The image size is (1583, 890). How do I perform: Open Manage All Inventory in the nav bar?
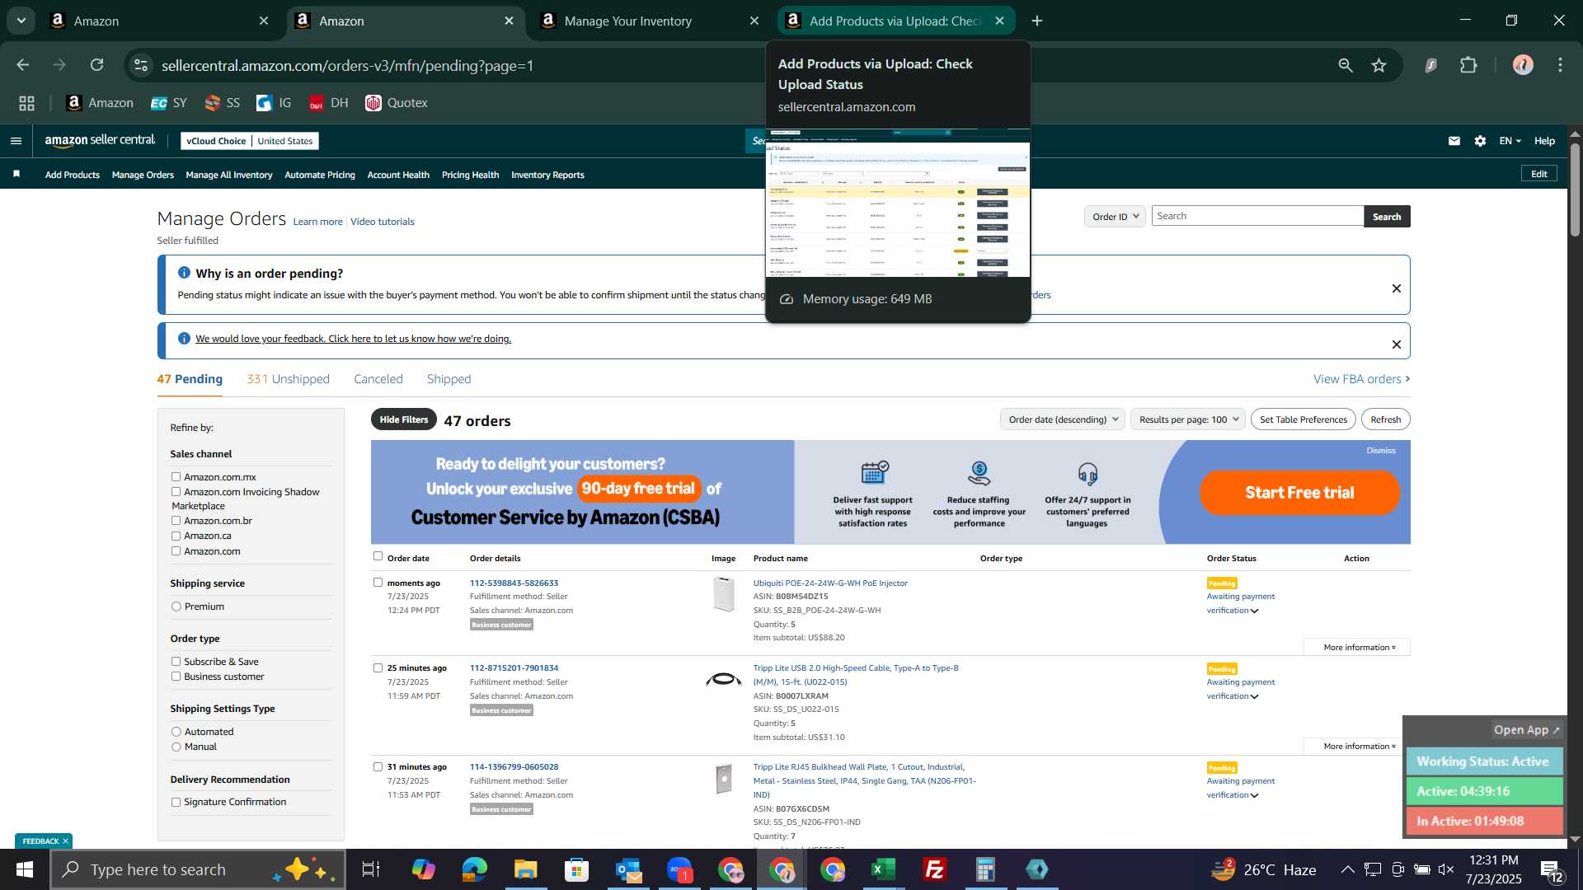(229, 175)
